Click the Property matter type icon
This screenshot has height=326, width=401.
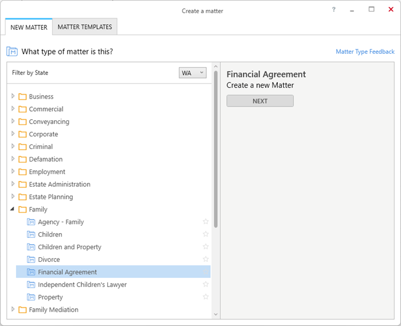31,297
